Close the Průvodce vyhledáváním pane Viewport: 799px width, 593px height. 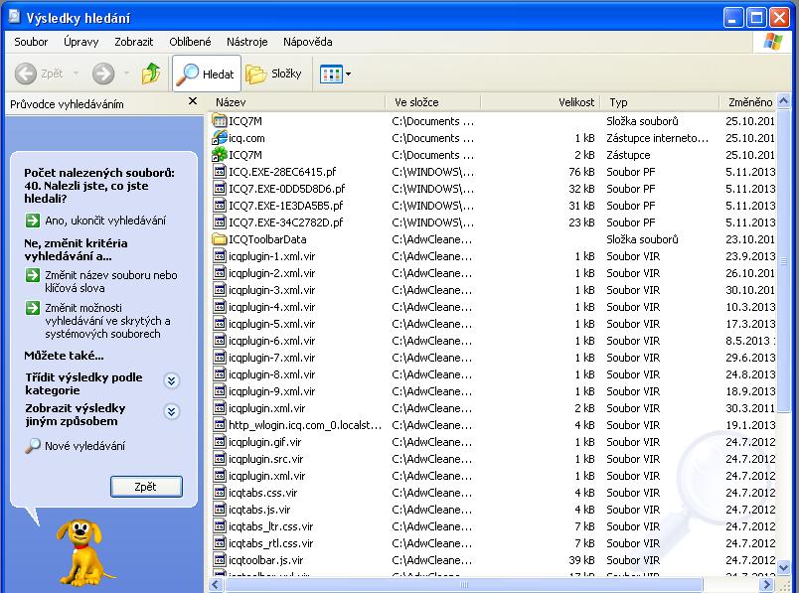[x=193, y=101]
